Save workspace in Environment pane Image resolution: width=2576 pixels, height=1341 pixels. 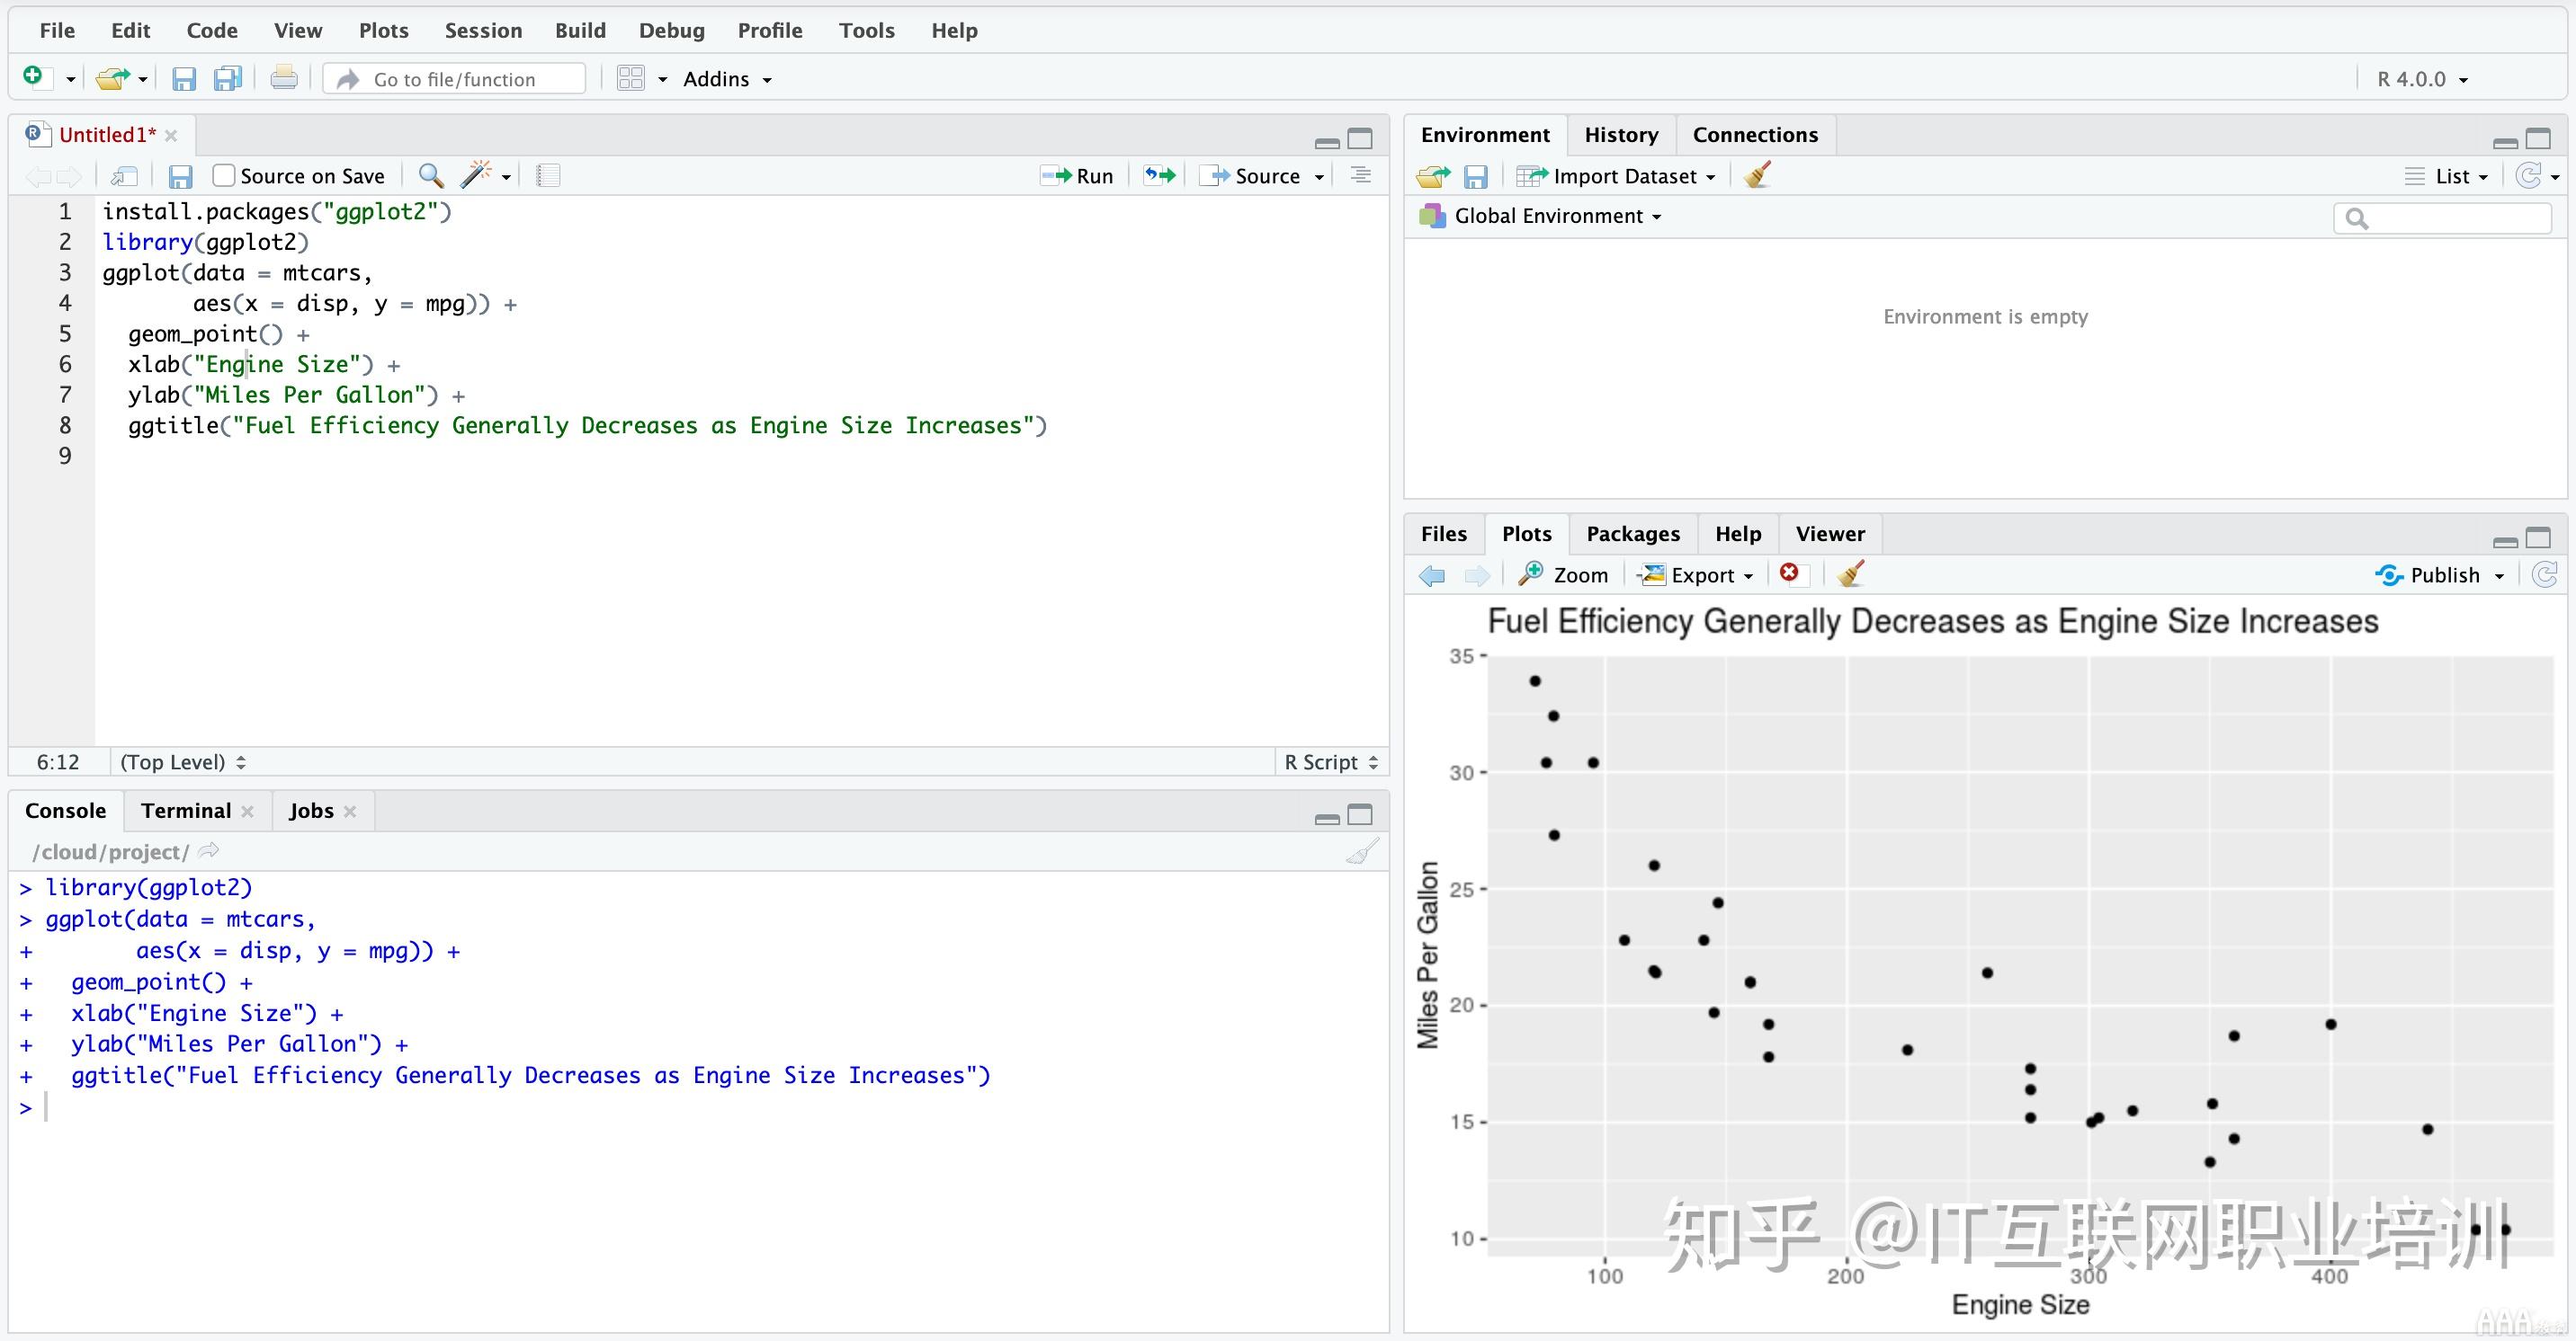[1476, 177]
